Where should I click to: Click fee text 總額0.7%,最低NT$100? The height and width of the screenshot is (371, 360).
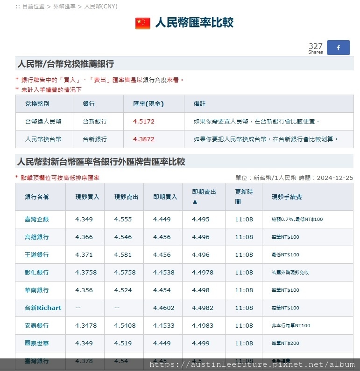pos(297,220)
